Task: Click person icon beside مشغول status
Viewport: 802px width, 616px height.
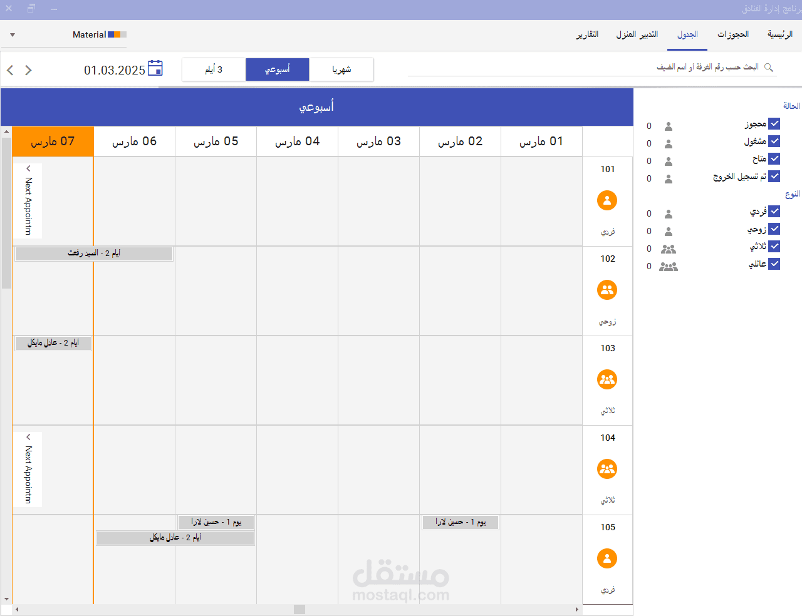Action: pyautogui.click(x=669, y=143)
